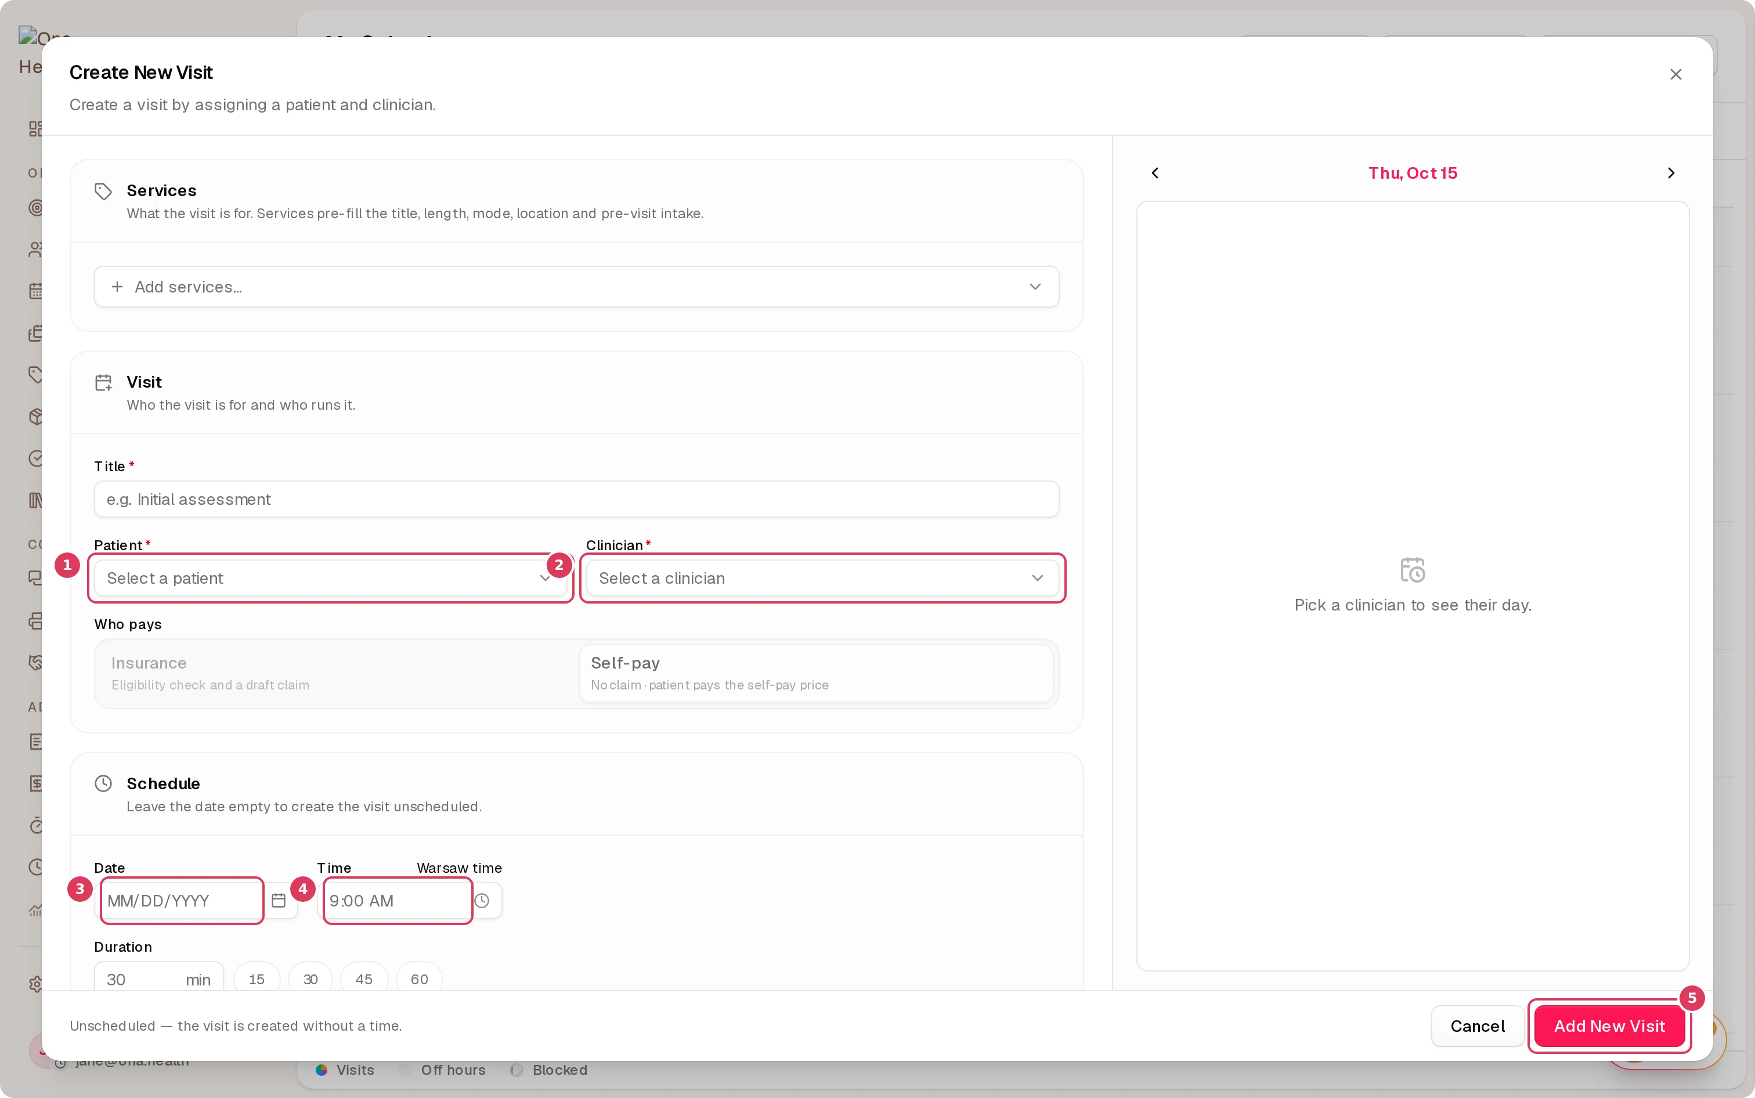Click the Date MM/DD/YYYY field
Screen dimensions: 1755x1098
pyautogui.click(x=182, y=901)
